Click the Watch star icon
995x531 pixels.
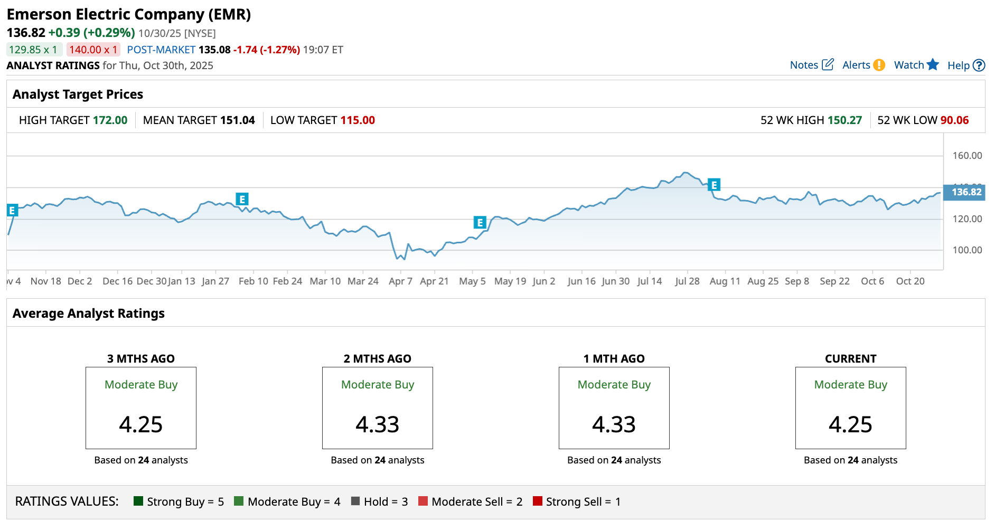pos(933,64)
